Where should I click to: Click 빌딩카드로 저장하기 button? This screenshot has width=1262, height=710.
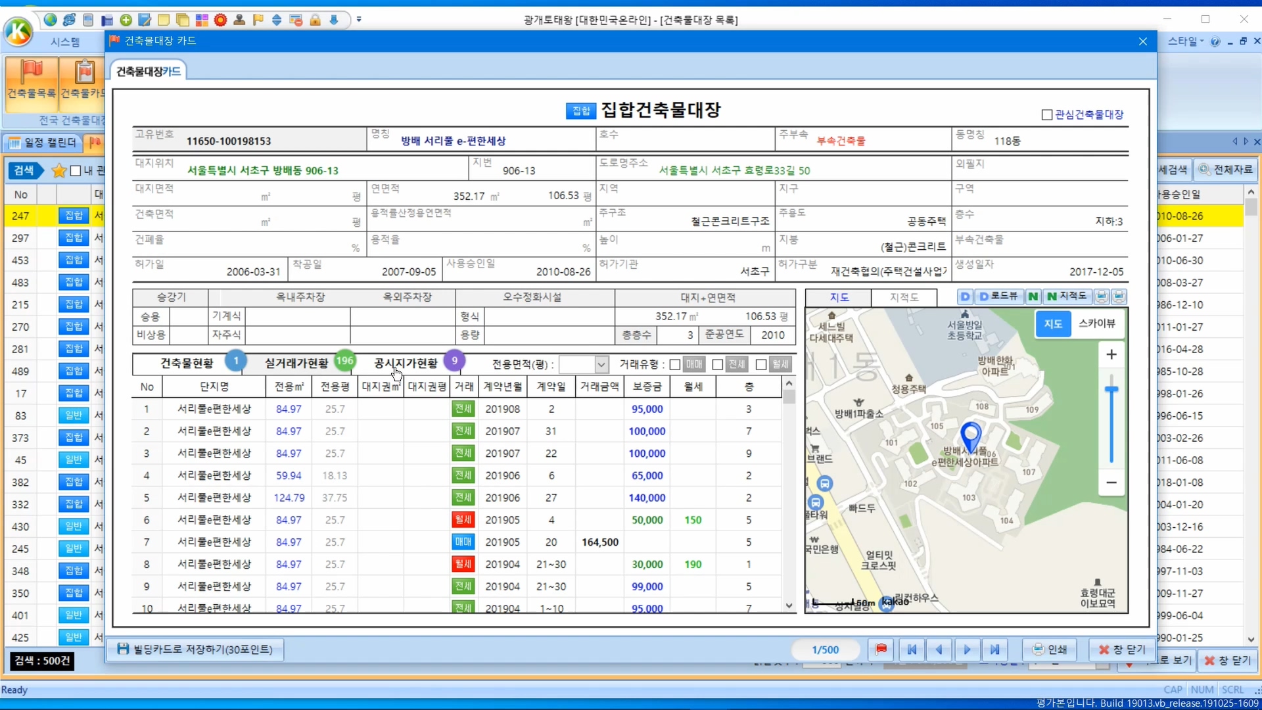(x=195, y=650)
